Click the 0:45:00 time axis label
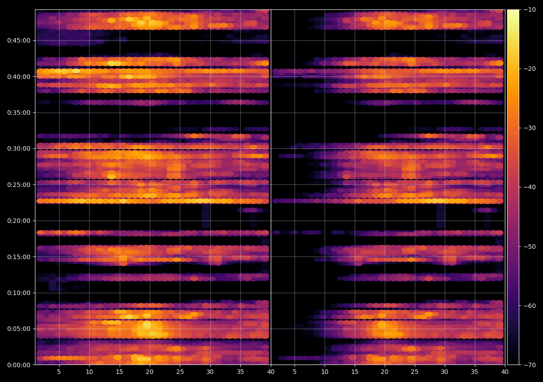This screenshot has width=543, height=382. [x=19, y=40]
